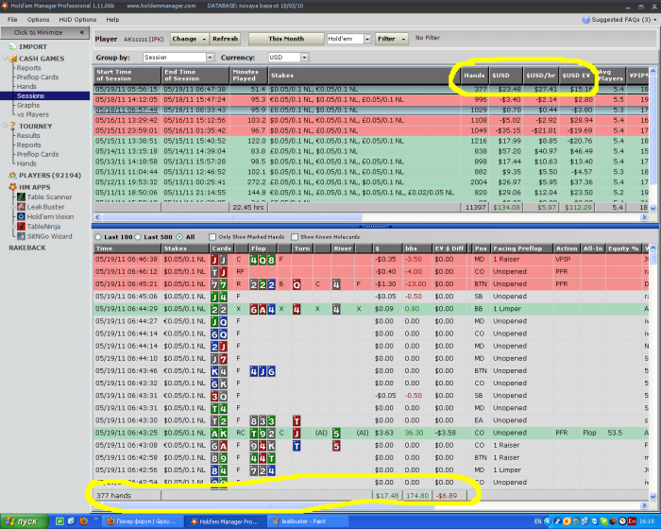Enable Only Show Marked Hands checkbox
Screen dimensions: 661x529
[212, 237]
